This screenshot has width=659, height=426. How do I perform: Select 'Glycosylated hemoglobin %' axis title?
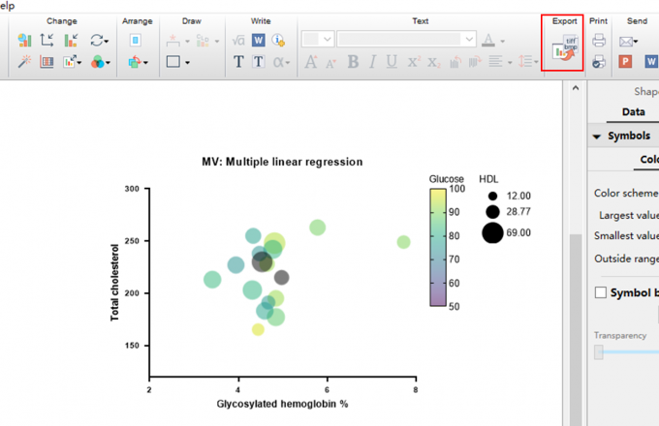[x=282, y=404]
